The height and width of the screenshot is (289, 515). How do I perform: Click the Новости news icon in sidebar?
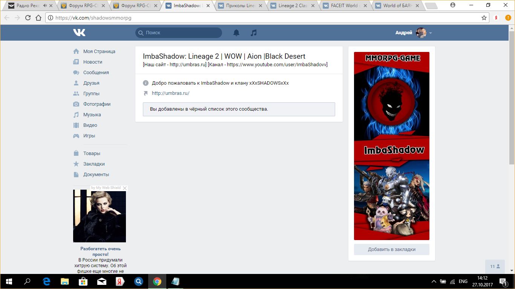pos(76,62)
